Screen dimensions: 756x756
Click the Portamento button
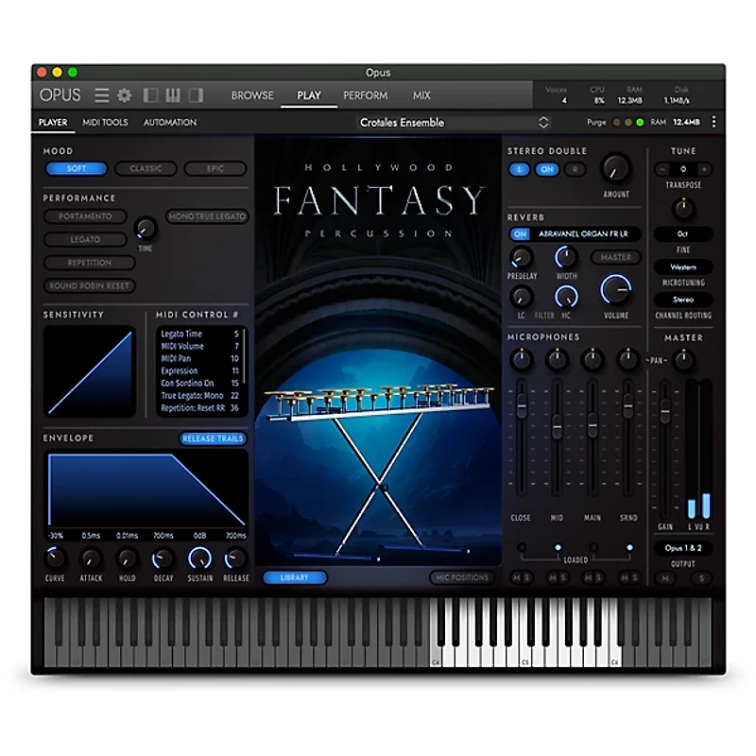click(x=85, y=216)
